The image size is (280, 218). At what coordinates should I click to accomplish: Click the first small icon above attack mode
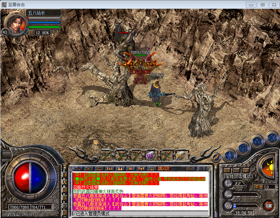point(227,171)
